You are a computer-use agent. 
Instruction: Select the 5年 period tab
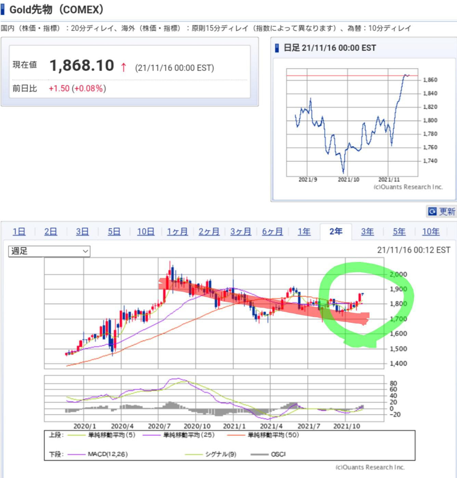coord(399,232)
